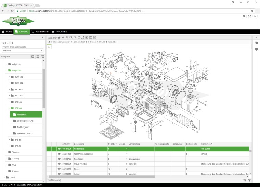Click the fit-to-view icon in viewer toolbar
The image size is (260, 187).
pos(79,37)
